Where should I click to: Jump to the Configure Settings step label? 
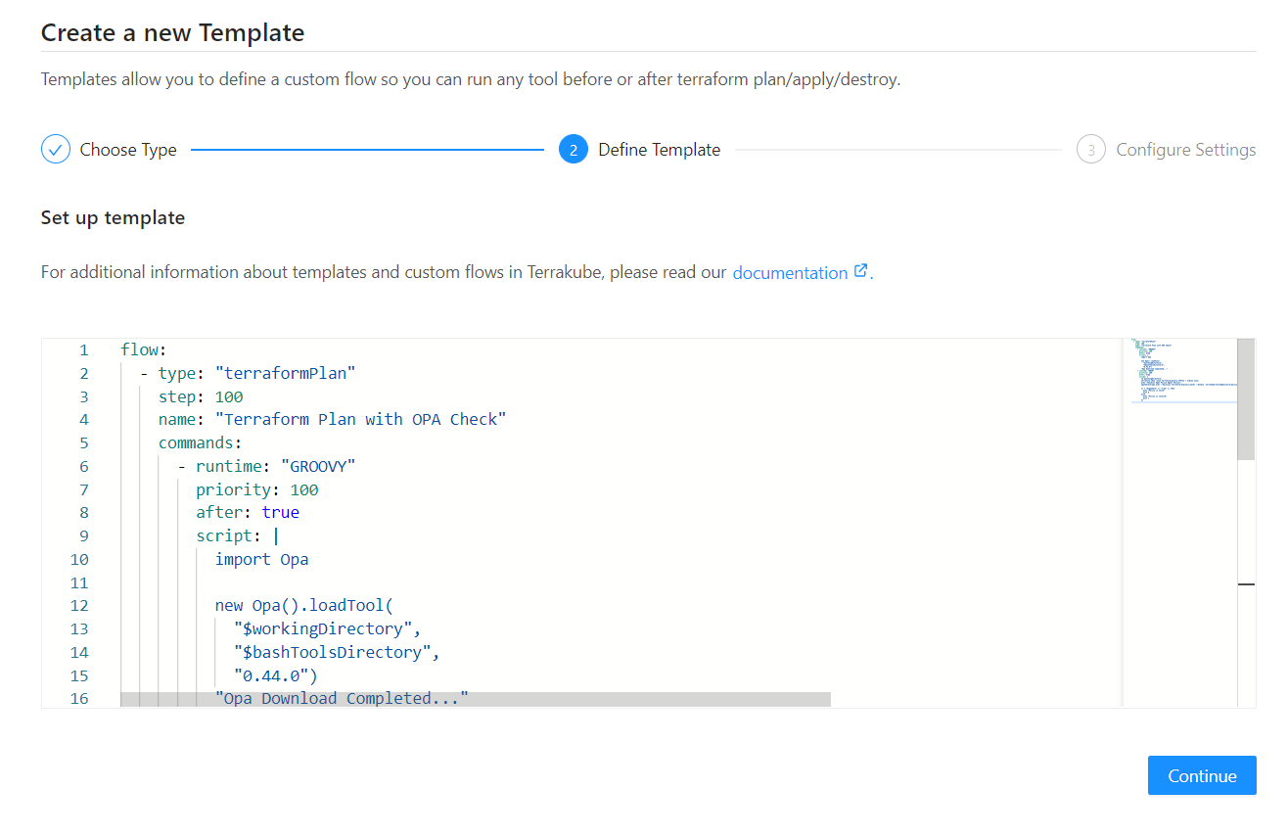point(1185,150)
